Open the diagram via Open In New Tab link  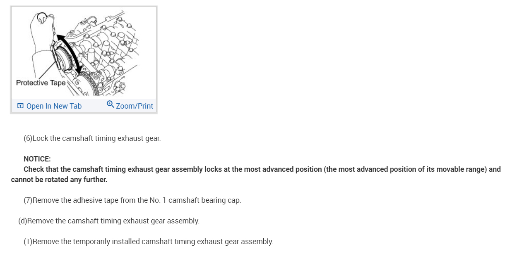(54, 106)
